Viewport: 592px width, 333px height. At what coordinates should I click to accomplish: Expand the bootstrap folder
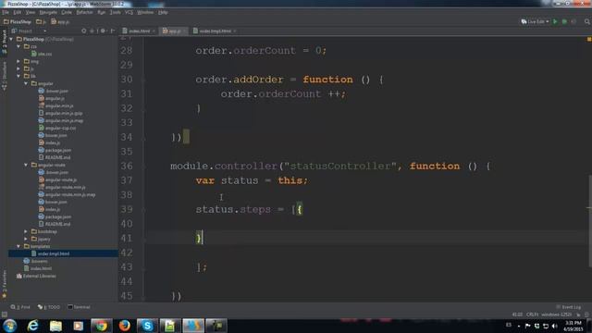[26, 231]
